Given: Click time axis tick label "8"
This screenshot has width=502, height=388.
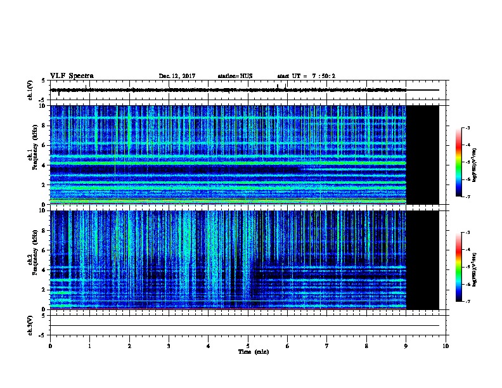Looking at the screenshot, I should coord(366,346).
